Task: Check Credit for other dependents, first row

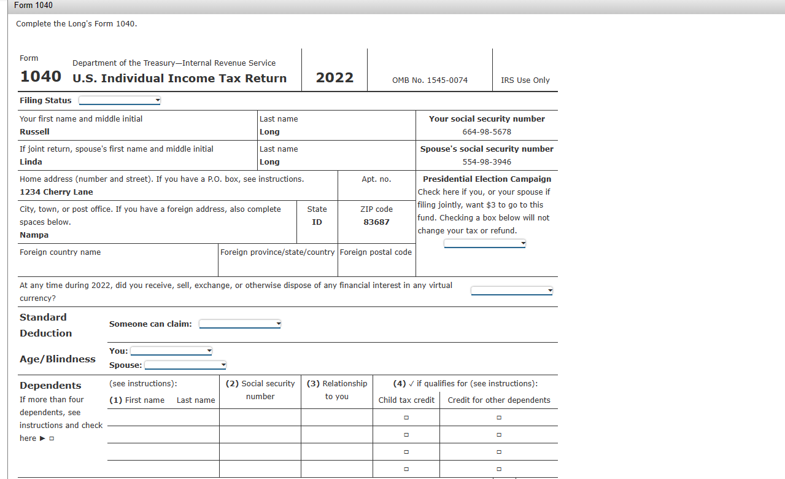Action: tap(499, 418)
